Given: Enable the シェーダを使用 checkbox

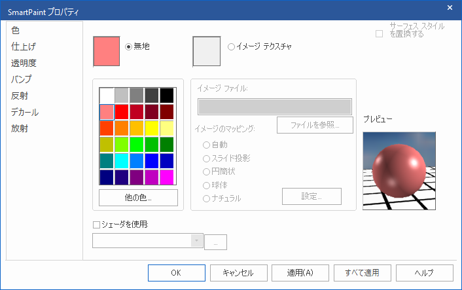Looking at the screenshot, I should 96,225.
